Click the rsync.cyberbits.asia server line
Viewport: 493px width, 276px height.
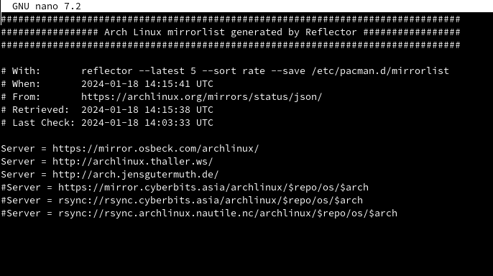tap(182, 201)
